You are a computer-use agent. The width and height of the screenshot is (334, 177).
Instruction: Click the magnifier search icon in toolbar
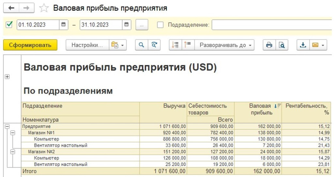[x=142, y=45]
